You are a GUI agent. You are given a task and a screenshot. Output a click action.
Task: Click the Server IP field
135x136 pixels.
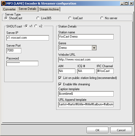(28, 38)
